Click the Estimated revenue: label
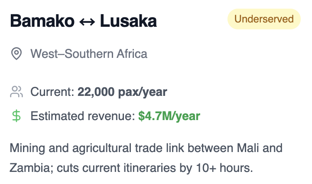312x184 pixels. click(x=83, y=116)
